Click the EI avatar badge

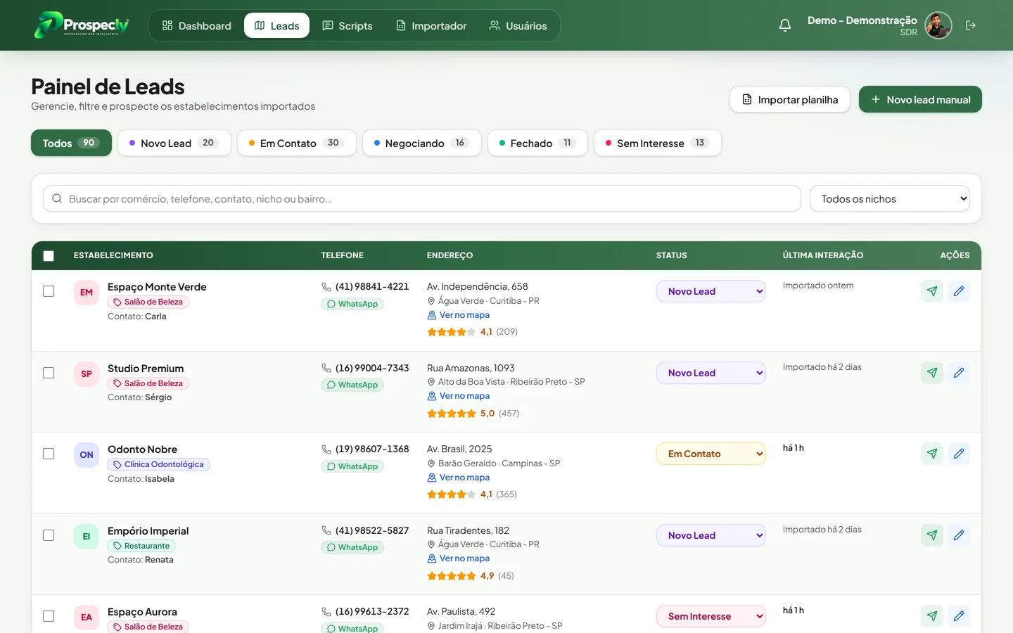(x=87, y=537)
